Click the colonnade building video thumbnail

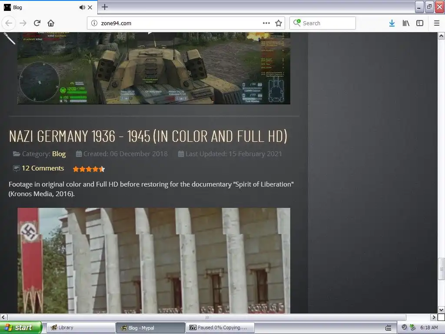[x=154, y=261]
